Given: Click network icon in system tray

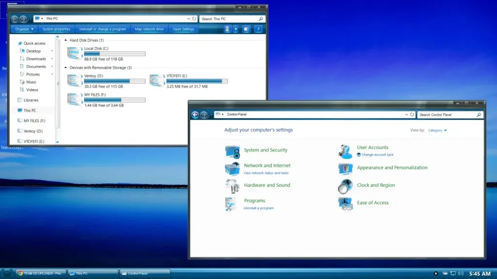Looking at the screenshot, I should tap(453, 273).
